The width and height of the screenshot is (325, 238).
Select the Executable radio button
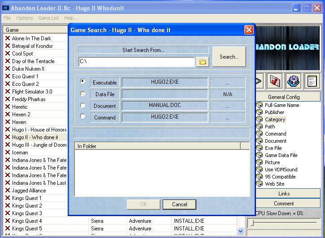(82, 81)
